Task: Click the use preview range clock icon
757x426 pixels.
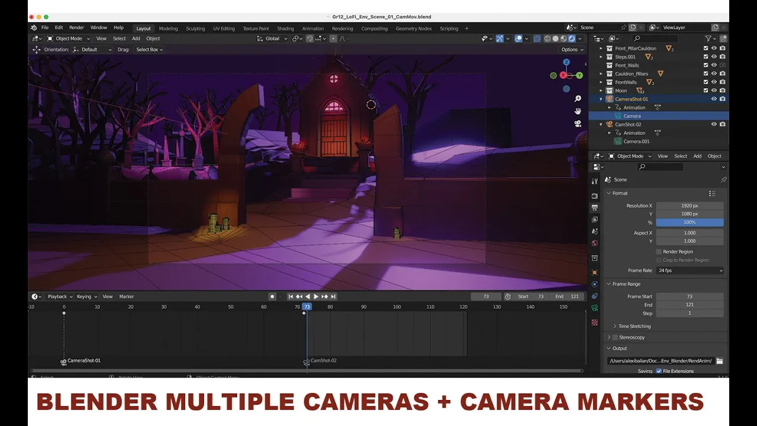Action: (507, 296)
